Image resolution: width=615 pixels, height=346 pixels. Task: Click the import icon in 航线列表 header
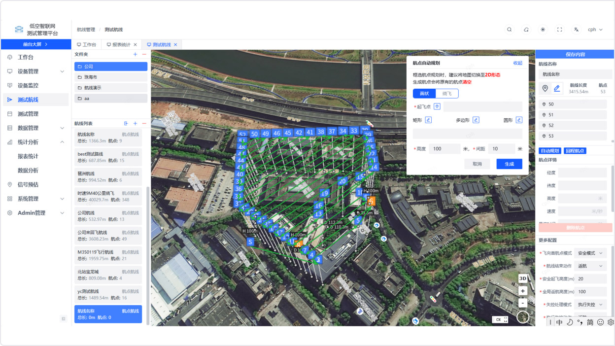[x=126, y=123]
